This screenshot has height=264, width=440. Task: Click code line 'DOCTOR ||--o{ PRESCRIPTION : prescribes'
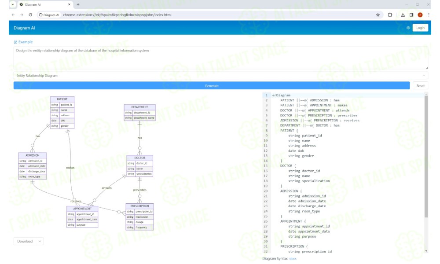click(x=319, y=115)
